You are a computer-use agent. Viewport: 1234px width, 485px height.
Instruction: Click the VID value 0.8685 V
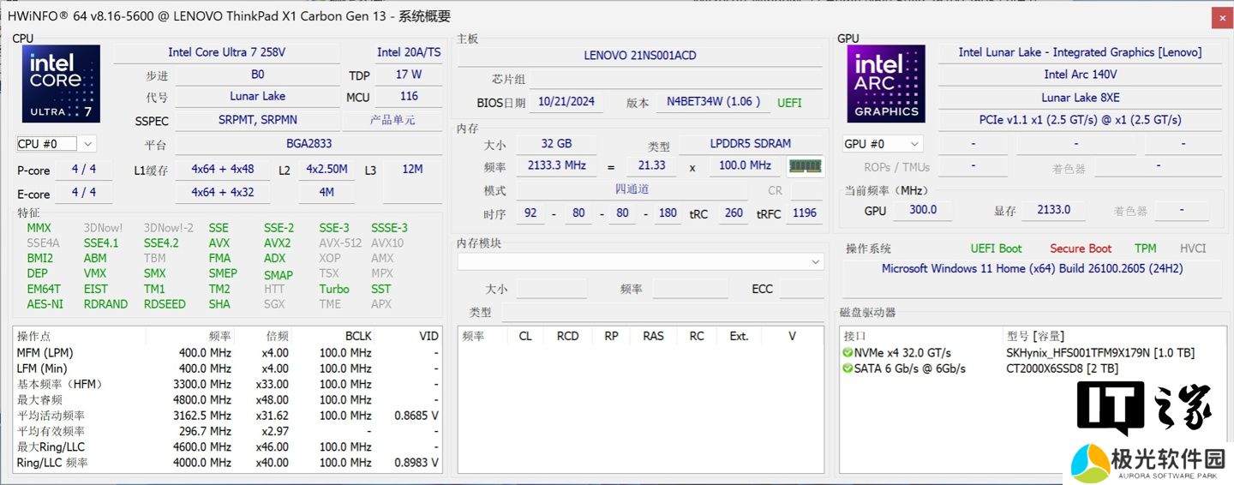pos(416,416)
